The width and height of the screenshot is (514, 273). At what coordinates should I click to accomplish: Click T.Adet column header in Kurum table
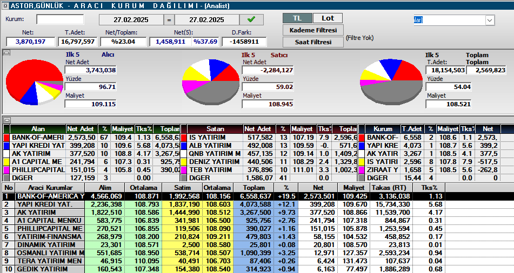[412, 129]
